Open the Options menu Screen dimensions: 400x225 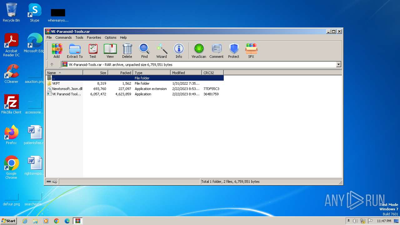coord(111,37)
